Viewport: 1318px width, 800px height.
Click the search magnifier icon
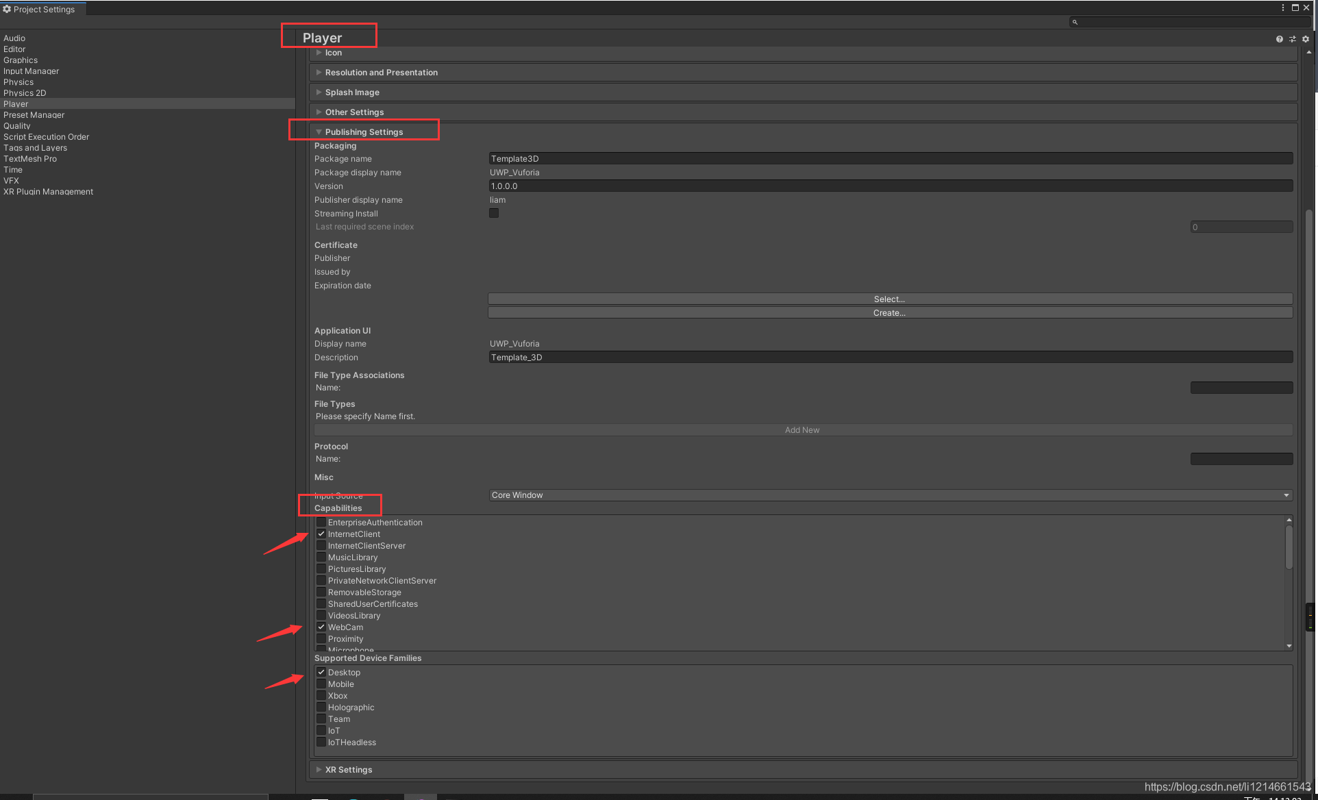[x=1075, y=22]
